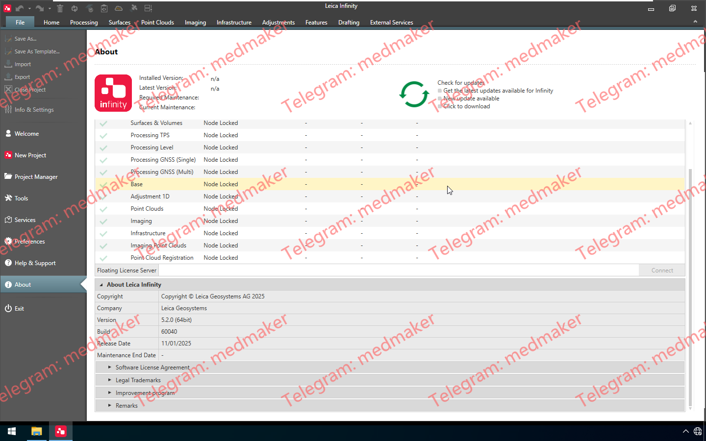Viewport: 706px width, 441px height.
Task: Open the Undo history dropdown arrow
Action: point(29,9)
